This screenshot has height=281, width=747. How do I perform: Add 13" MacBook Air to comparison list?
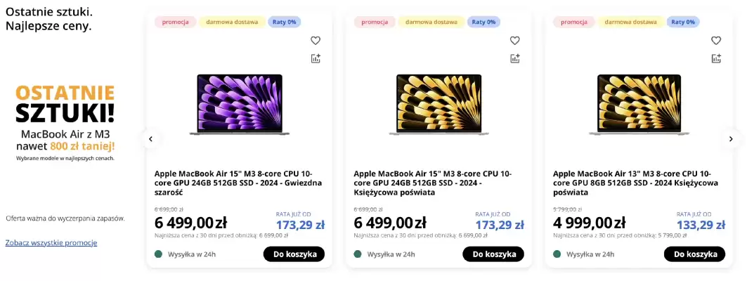pyautogui.click(x=716, y=58)
